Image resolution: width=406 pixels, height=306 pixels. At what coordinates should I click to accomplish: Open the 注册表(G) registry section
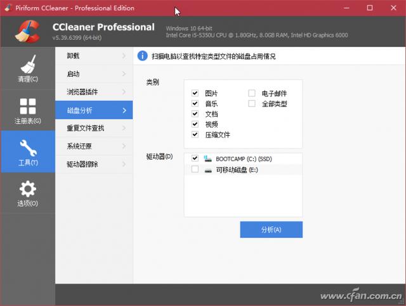28,110
